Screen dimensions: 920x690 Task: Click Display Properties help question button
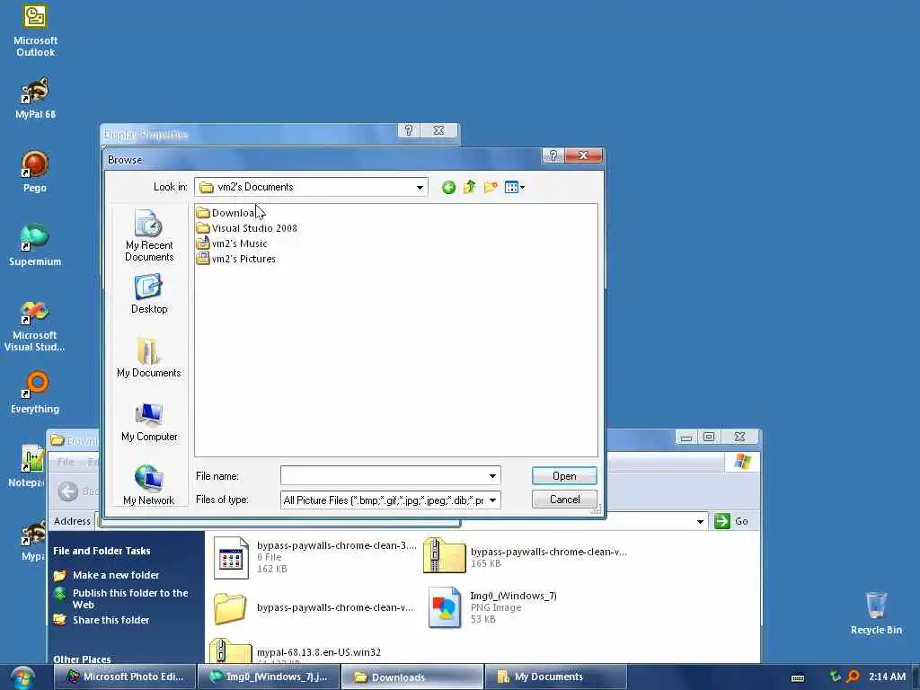[409, 129]
